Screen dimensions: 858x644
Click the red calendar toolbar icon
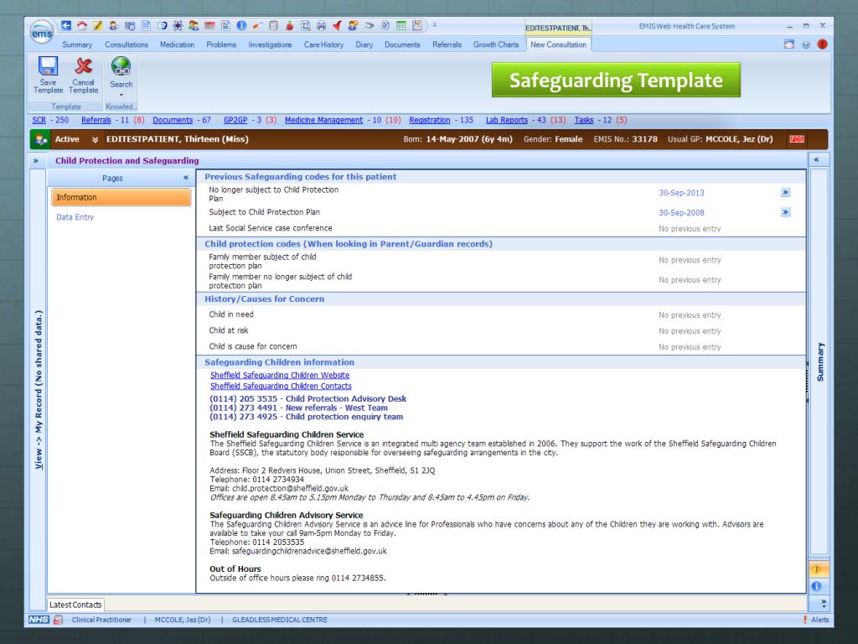point(209,25)
